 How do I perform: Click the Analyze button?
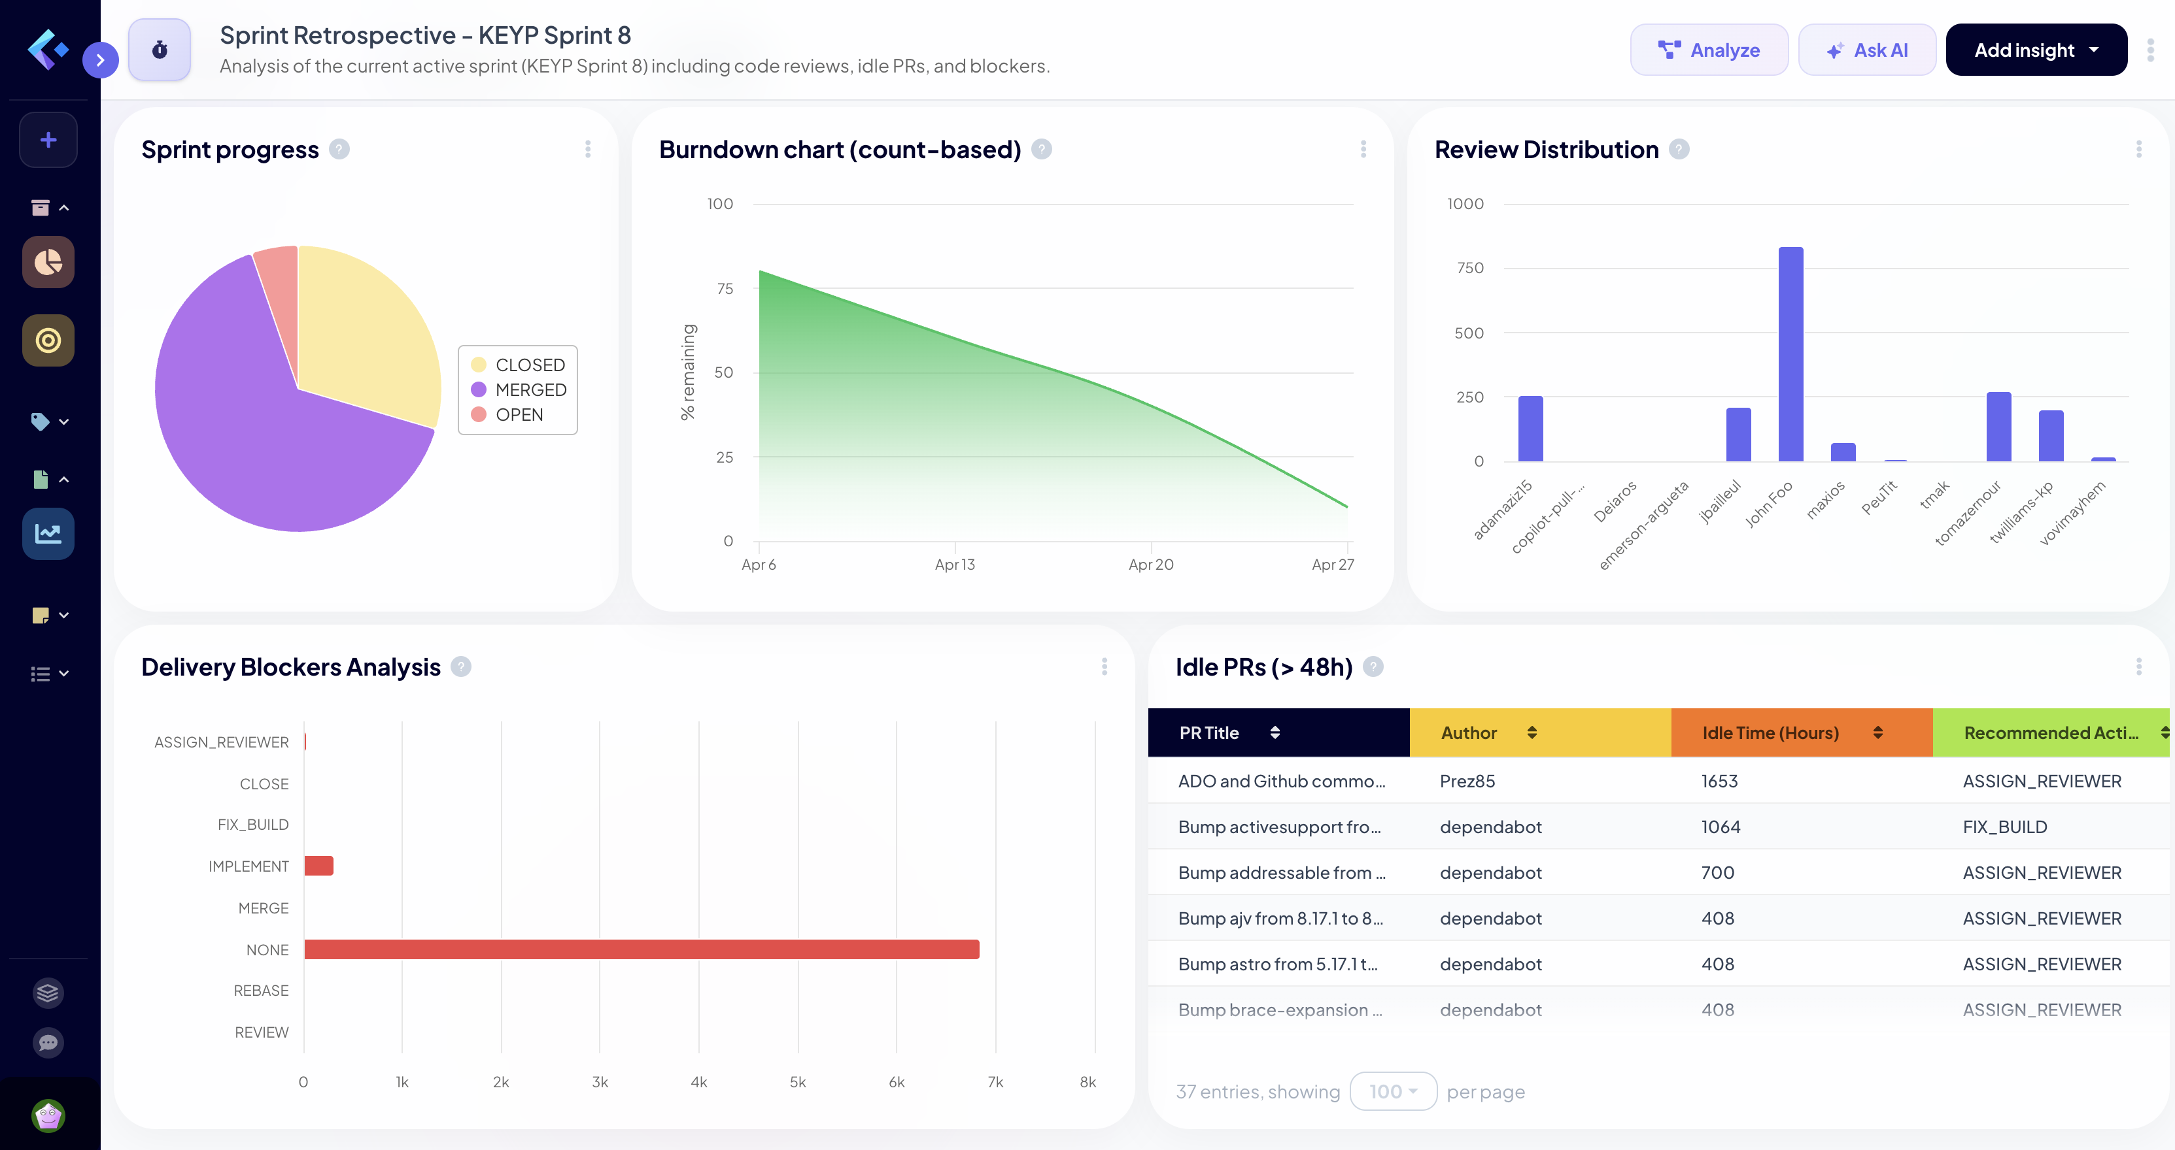(1709, 50)
